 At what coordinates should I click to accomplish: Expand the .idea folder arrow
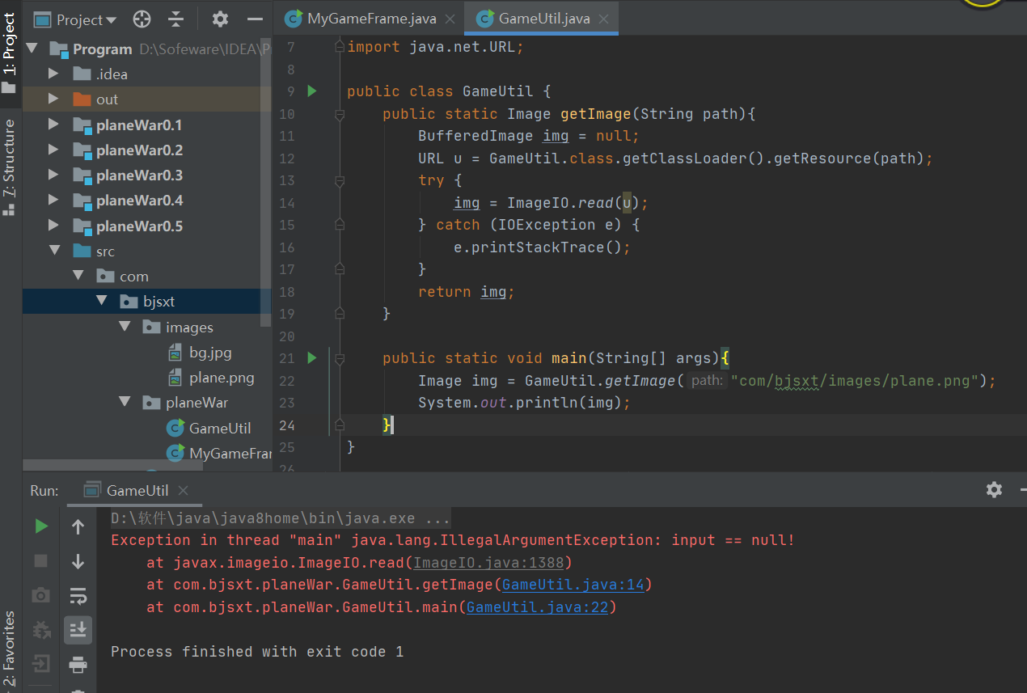coord(54,74)
